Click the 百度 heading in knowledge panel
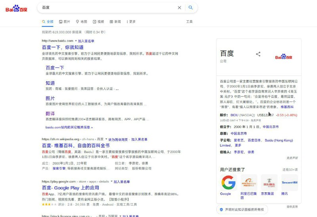Screen dimensions: 317x217 (x=227, y=53)
